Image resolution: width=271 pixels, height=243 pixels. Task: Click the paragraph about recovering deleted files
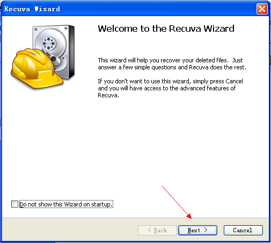point(172,64)
